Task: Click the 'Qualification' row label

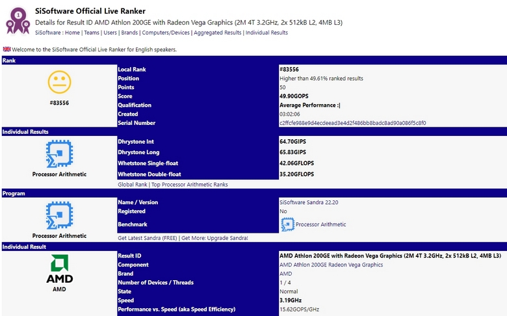Action: click(135, 105)
